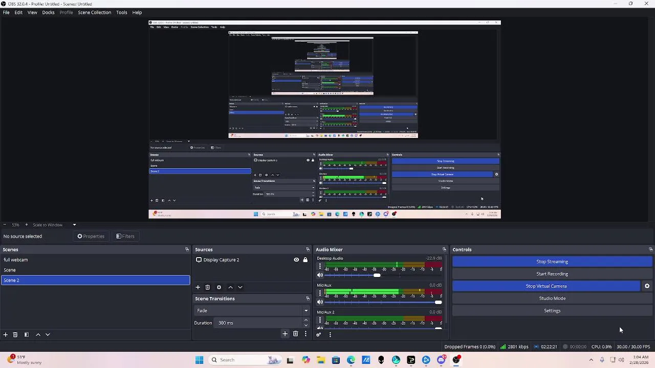This screenshot has width=655, height=368.
Task: Pop out the Scene Transitions dock
Action: pos(308,298)
